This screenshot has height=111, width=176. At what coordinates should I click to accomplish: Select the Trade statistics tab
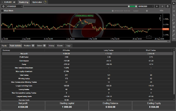tap(16, 46)
